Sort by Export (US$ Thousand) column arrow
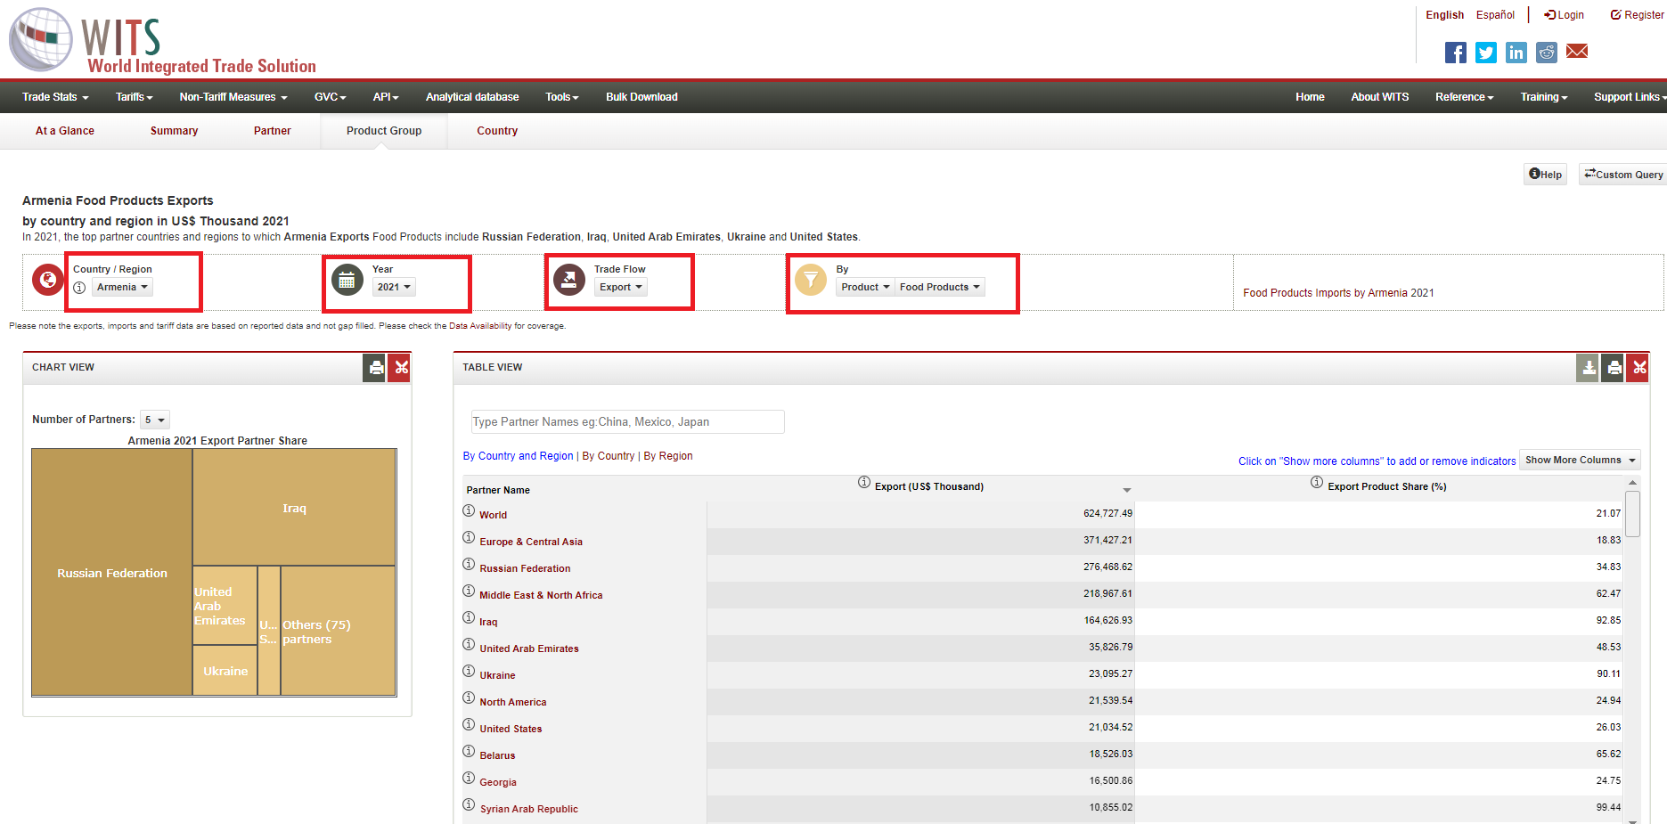1667x824 pixels. pyautogui.click(x=1126, y=490)
